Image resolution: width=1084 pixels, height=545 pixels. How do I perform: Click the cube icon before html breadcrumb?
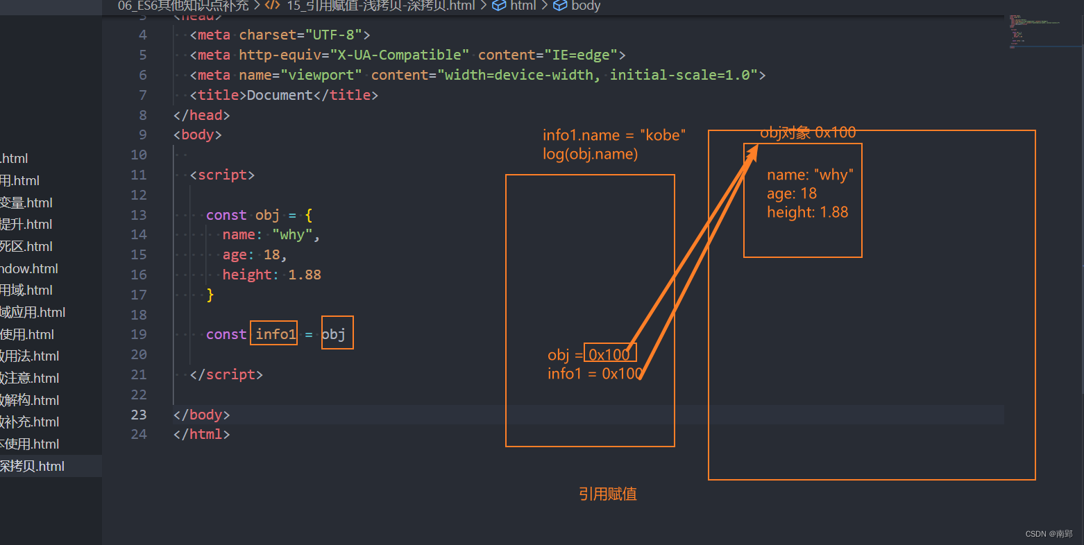(x=499, y=6)
